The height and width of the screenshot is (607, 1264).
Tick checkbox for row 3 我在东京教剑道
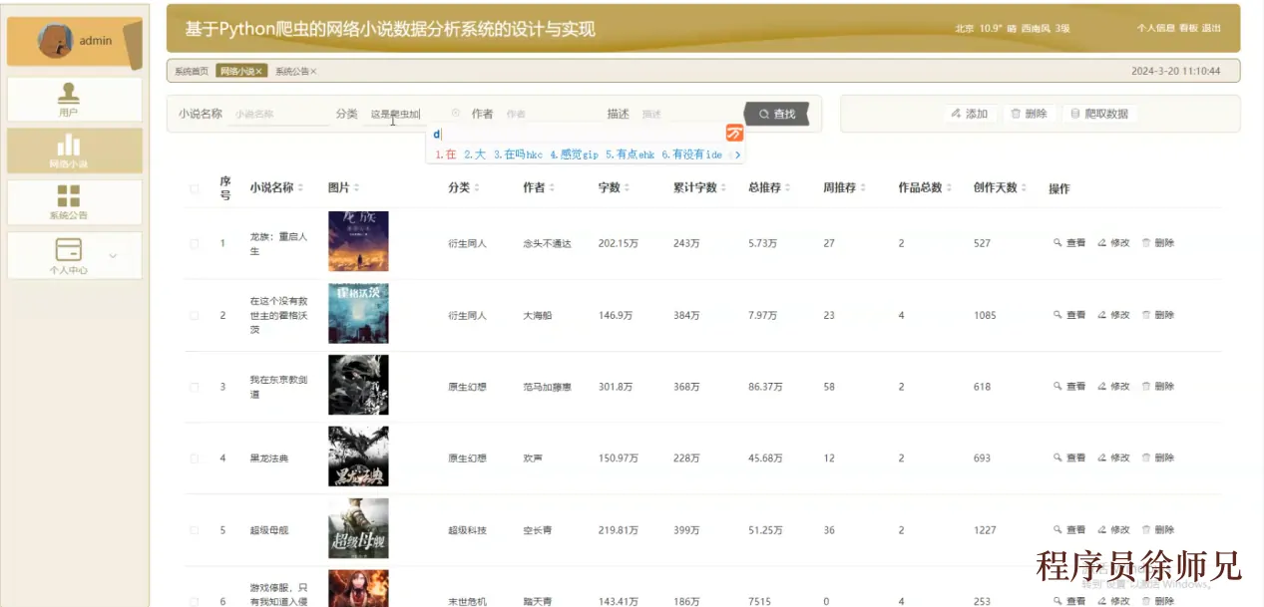tap(195, 387)
